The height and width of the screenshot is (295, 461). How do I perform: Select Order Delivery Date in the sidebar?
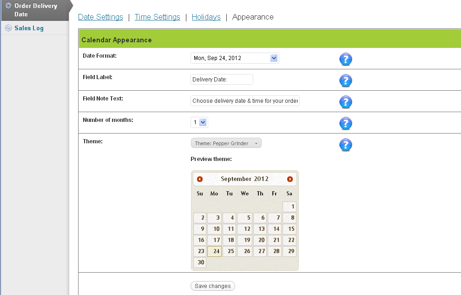point(35,10)
